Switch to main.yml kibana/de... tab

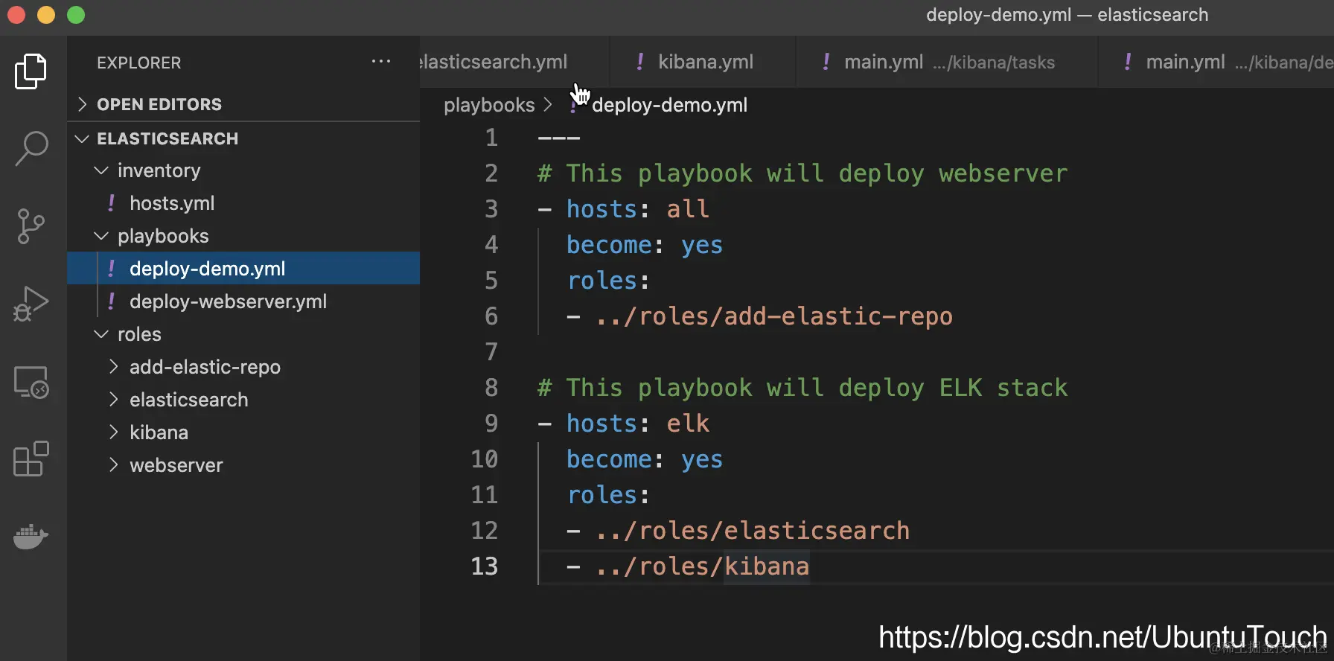1216,62
